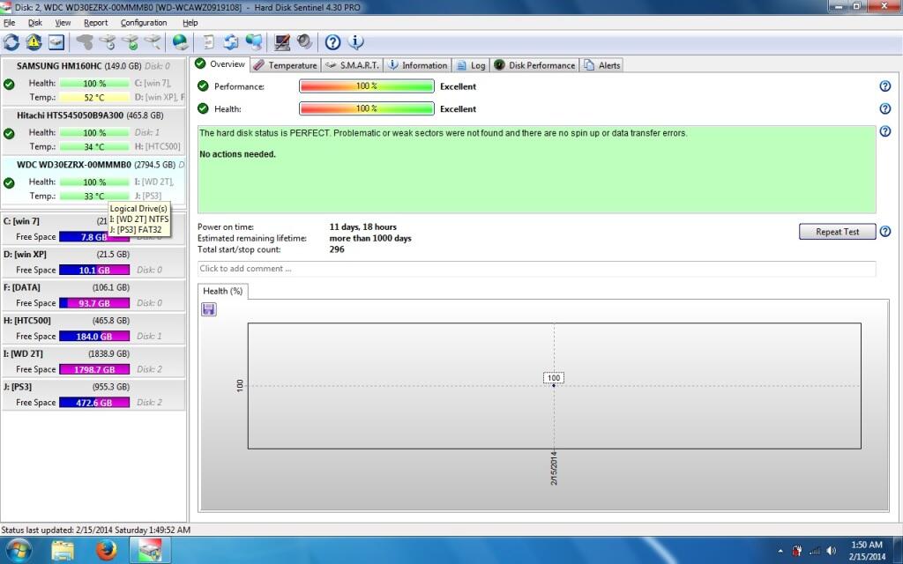
Task: Click the disk with green checkmark icon
Action: tap(131, 42)
